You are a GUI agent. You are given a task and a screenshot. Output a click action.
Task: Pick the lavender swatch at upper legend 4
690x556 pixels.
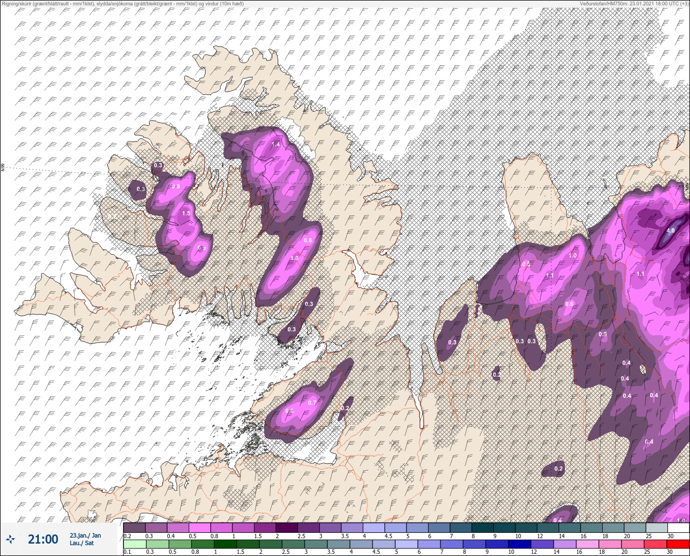coord(374,527)
